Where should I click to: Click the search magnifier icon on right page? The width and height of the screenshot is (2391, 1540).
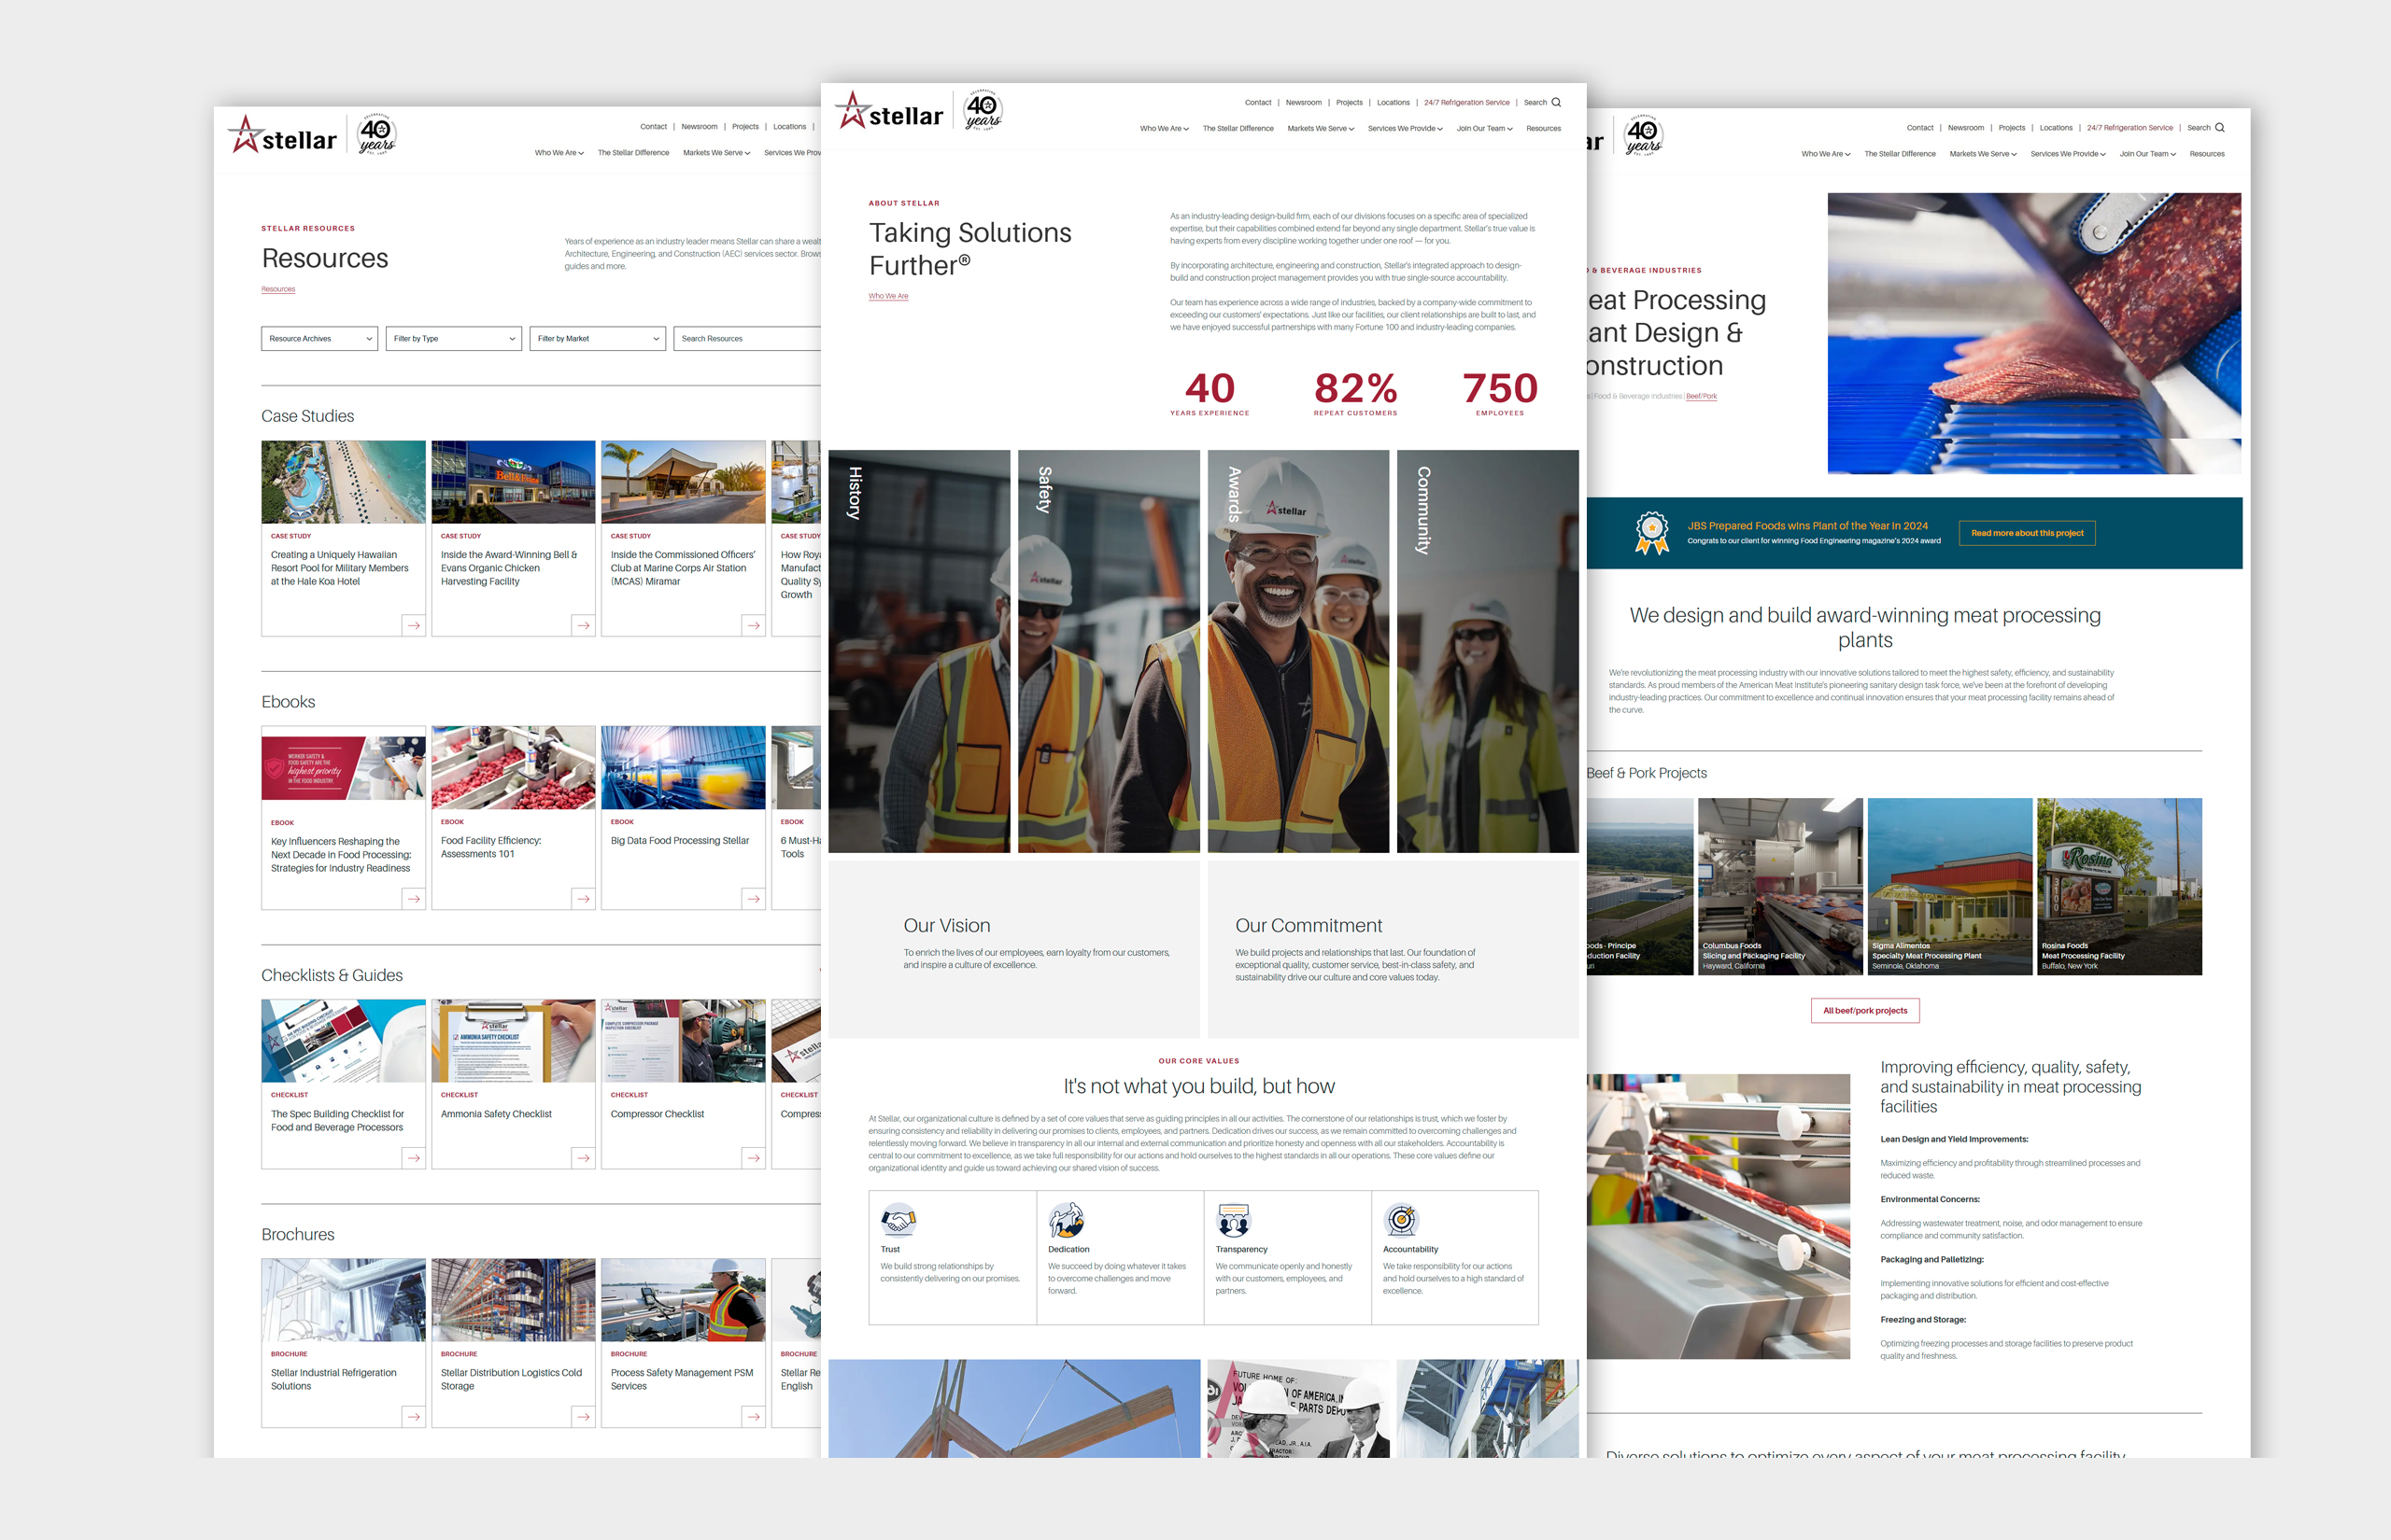coord(2220,128)
